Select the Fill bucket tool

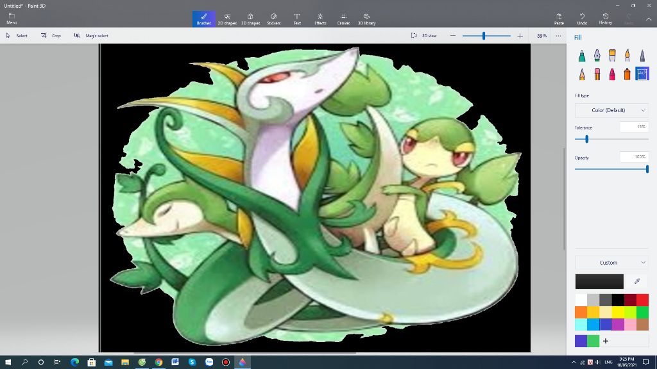click(x=642, y=74)
